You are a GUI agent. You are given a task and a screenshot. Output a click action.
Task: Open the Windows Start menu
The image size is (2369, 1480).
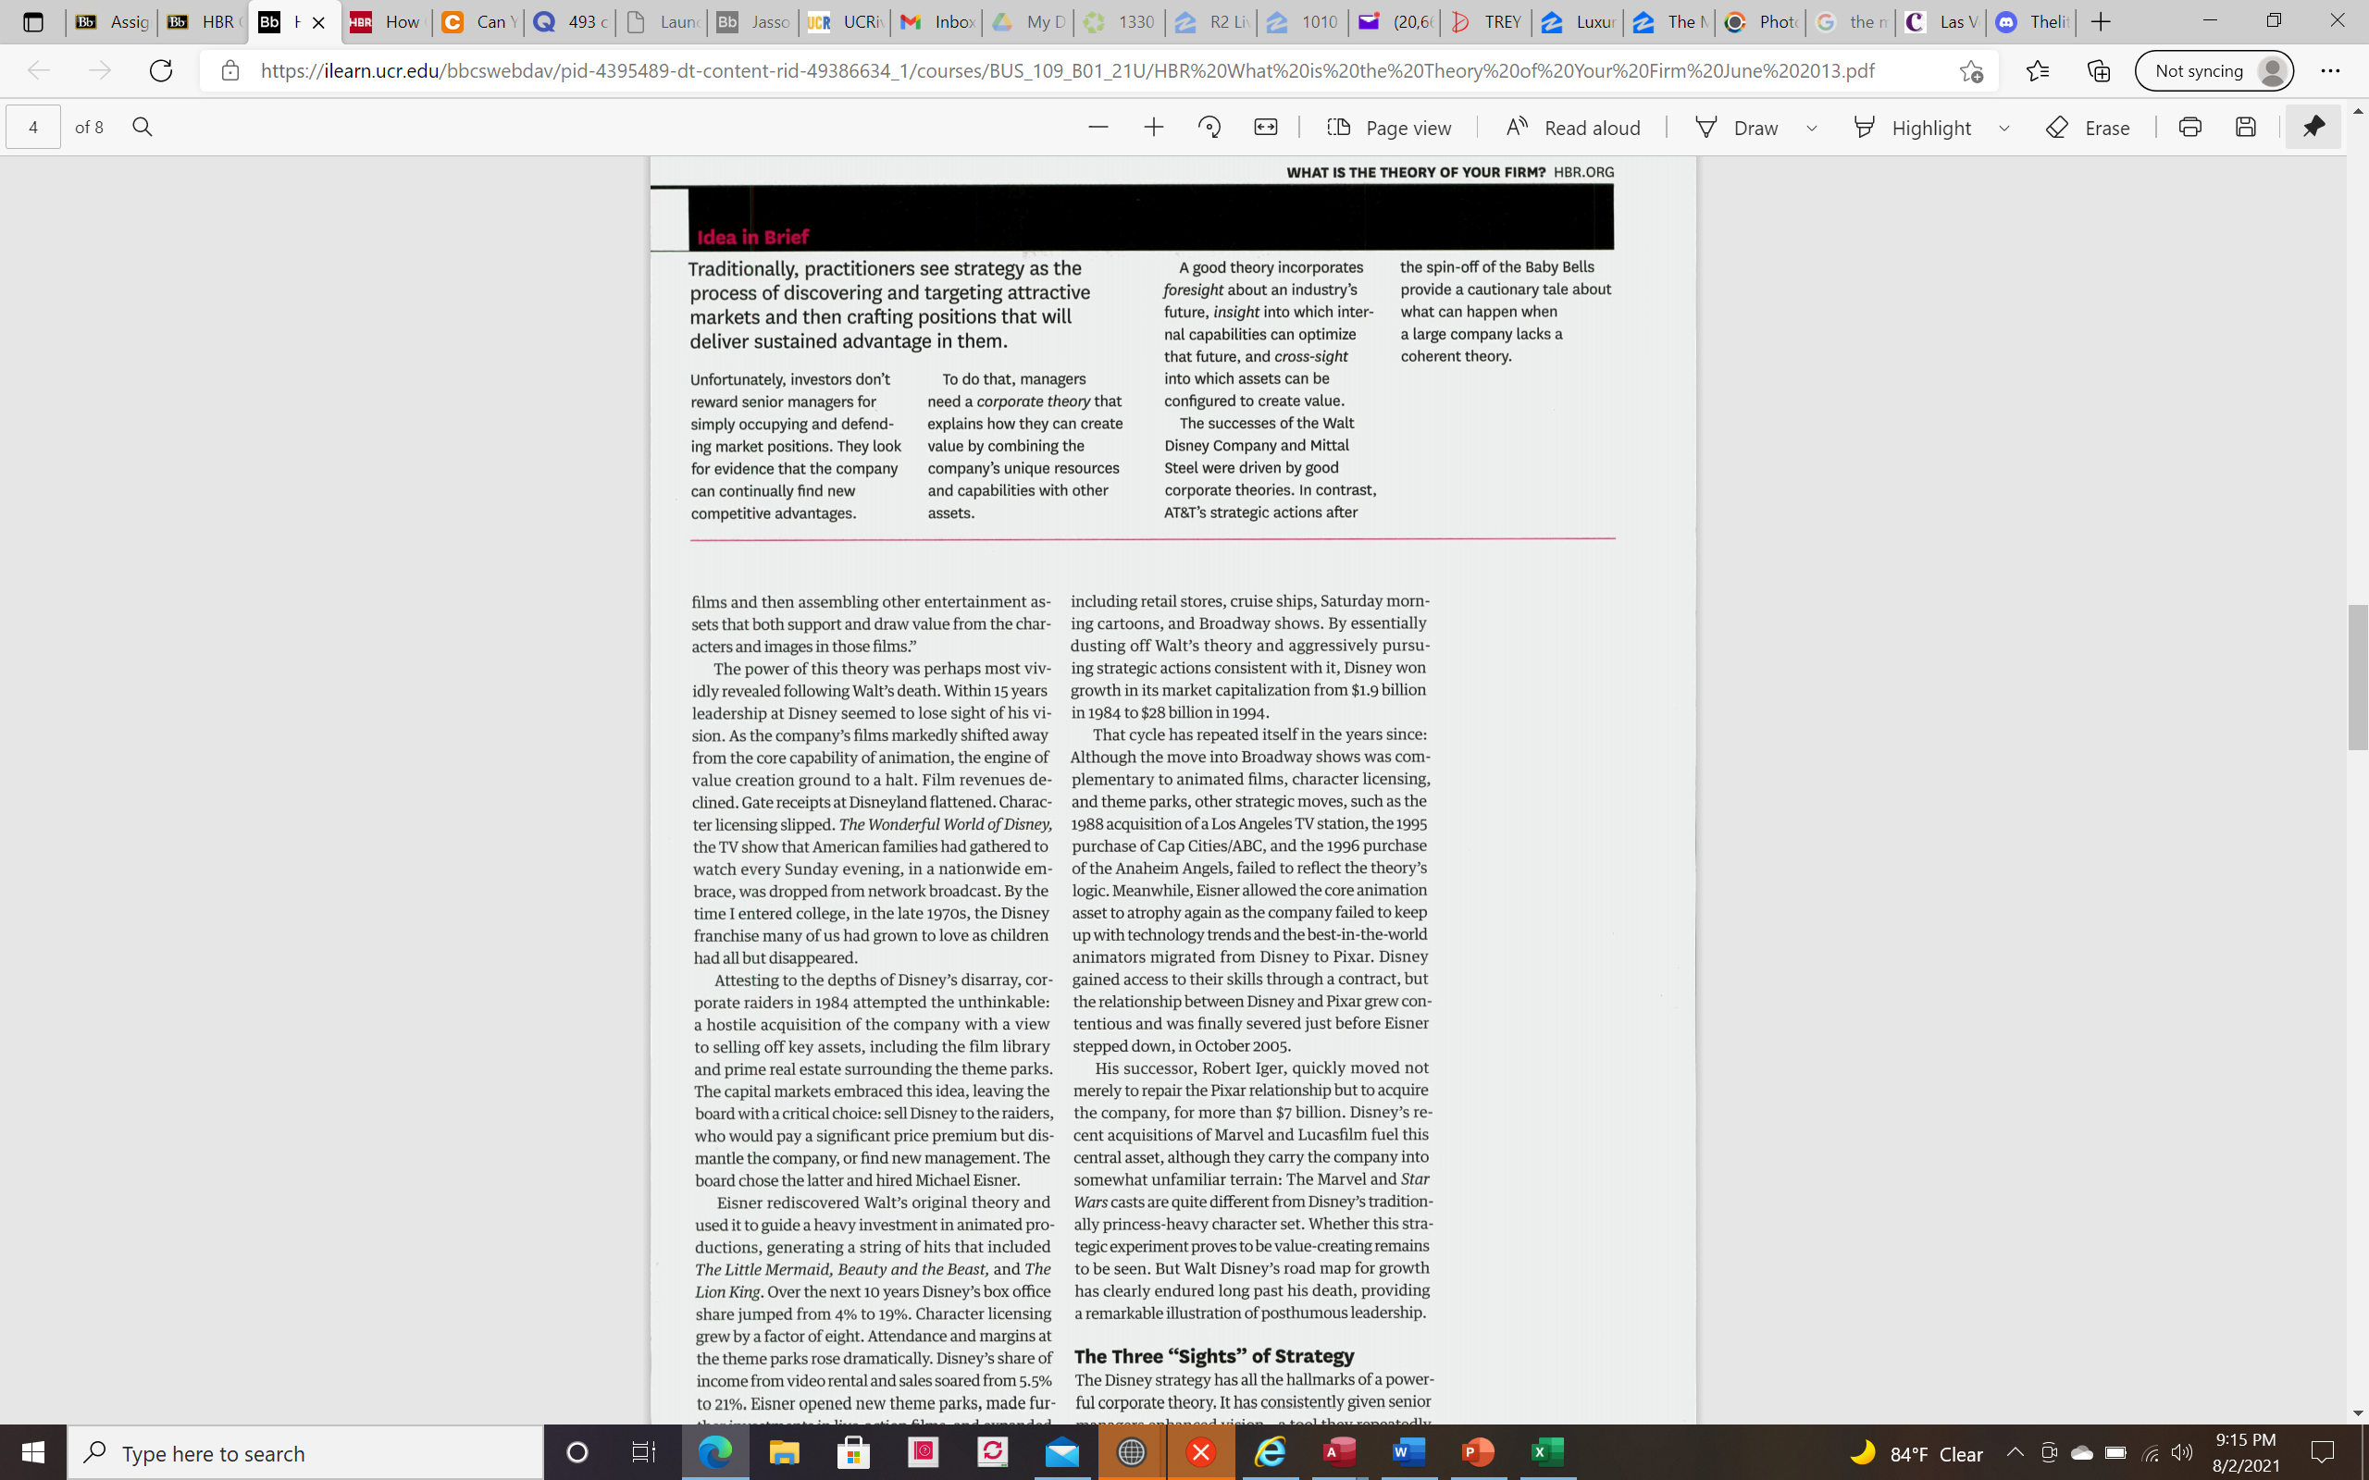33,1452
